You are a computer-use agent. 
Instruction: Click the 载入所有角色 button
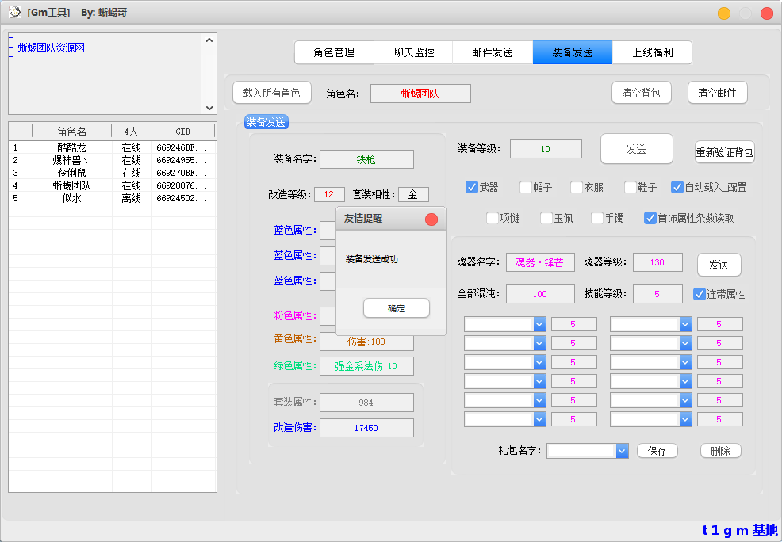point(272,93)
